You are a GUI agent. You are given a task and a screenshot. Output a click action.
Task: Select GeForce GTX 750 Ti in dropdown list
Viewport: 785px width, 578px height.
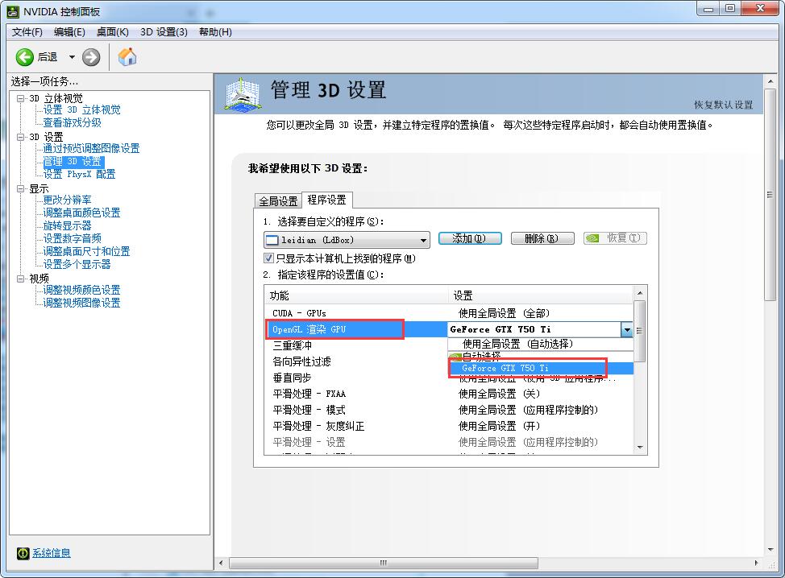click(505, 368)
